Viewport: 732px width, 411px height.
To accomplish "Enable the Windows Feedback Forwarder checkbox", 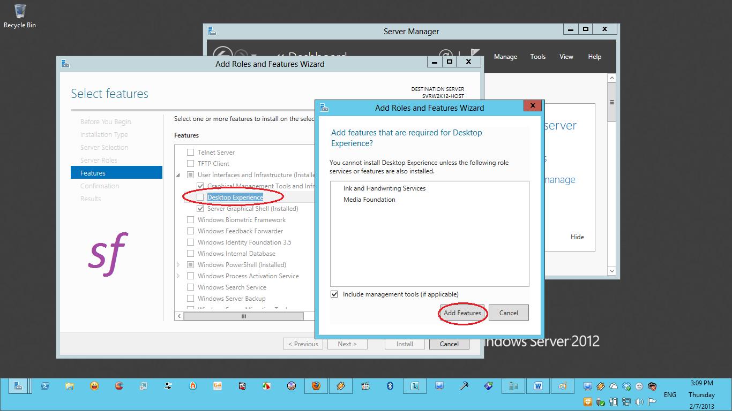I will 190,231.
